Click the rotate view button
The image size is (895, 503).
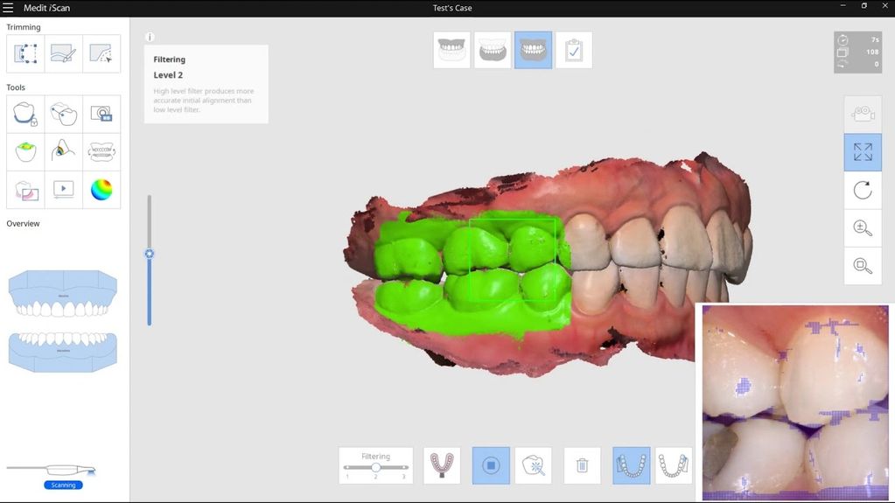pyautogui.click(x=863, y=190)
